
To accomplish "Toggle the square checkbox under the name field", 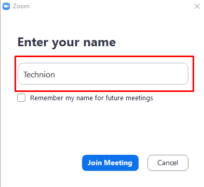I will (x=21, y=98).
